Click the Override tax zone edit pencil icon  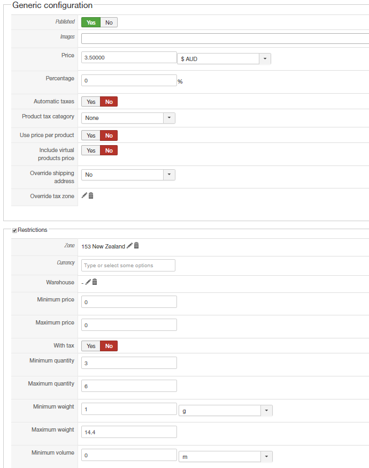coord(84,196)
